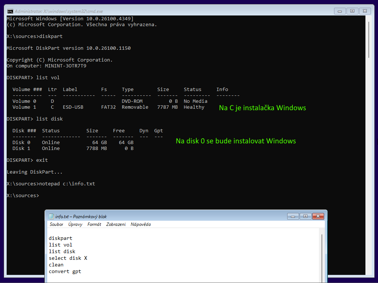This screenshot has height=283, width=378.
Task: Click the 'MININT-3OTR7T9' computer name
Action: pos(66,66)
